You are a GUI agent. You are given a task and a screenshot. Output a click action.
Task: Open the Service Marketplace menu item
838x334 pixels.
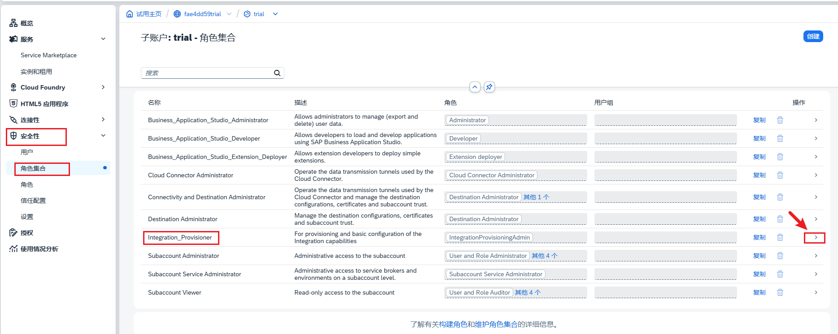click(48, 55)
